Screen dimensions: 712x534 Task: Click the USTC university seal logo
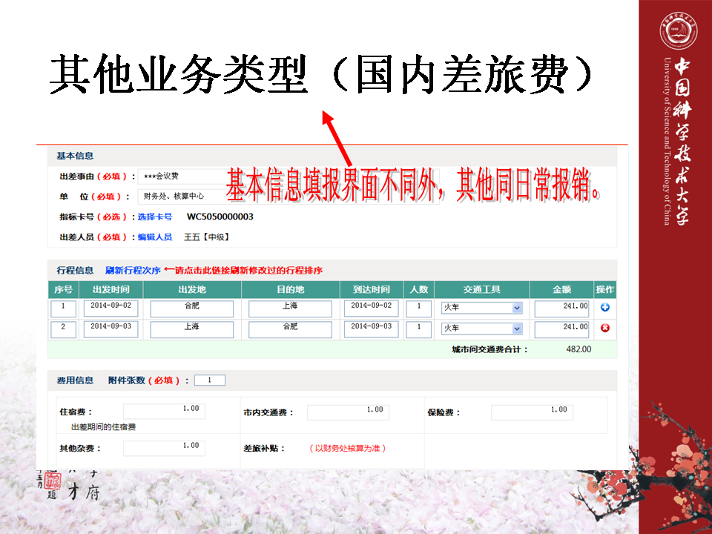(678, 31)
